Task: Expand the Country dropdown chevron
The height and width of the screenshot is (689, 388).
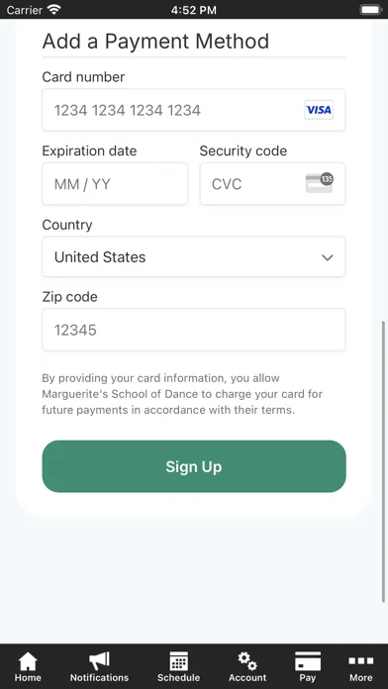Action: (328, 257)
